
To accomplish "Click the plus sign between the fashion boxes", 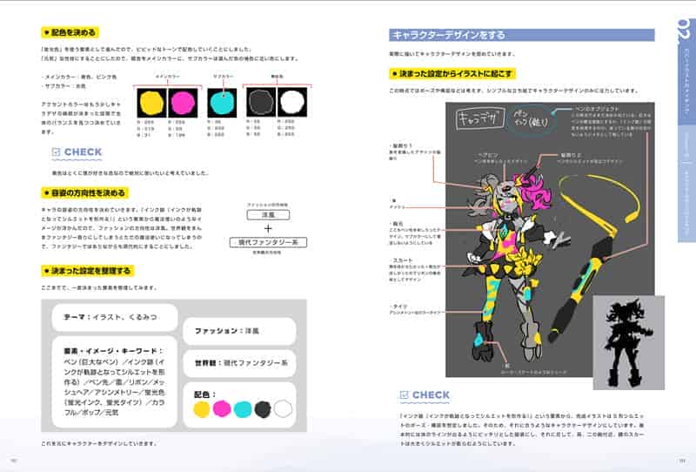I will pos(268,228).
